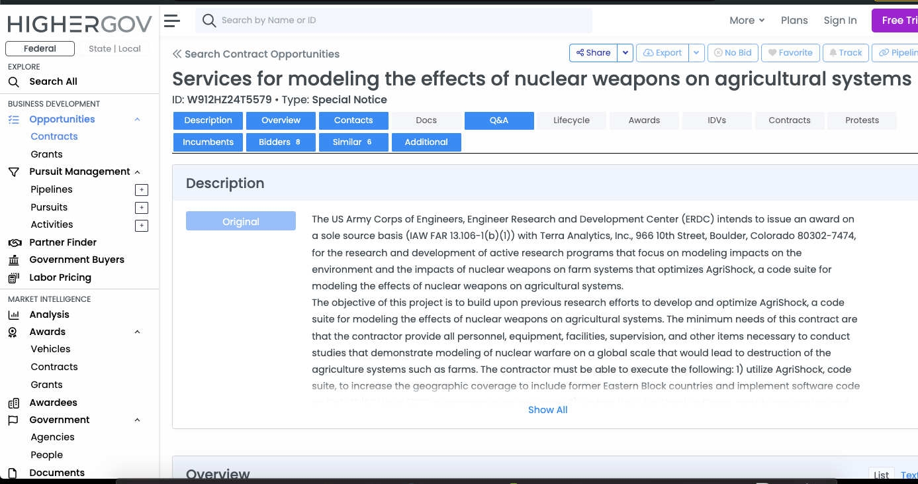Focus the Search by Name or ID field

[x=393, y=21]
